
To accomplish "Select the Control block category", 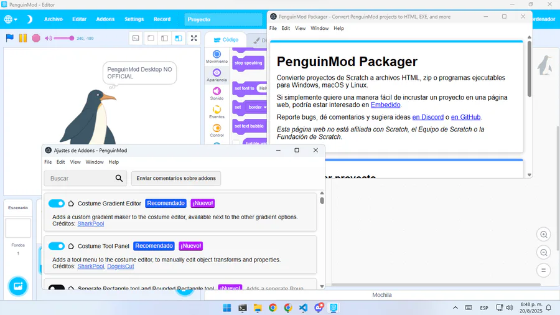I will tap(217, 131).
